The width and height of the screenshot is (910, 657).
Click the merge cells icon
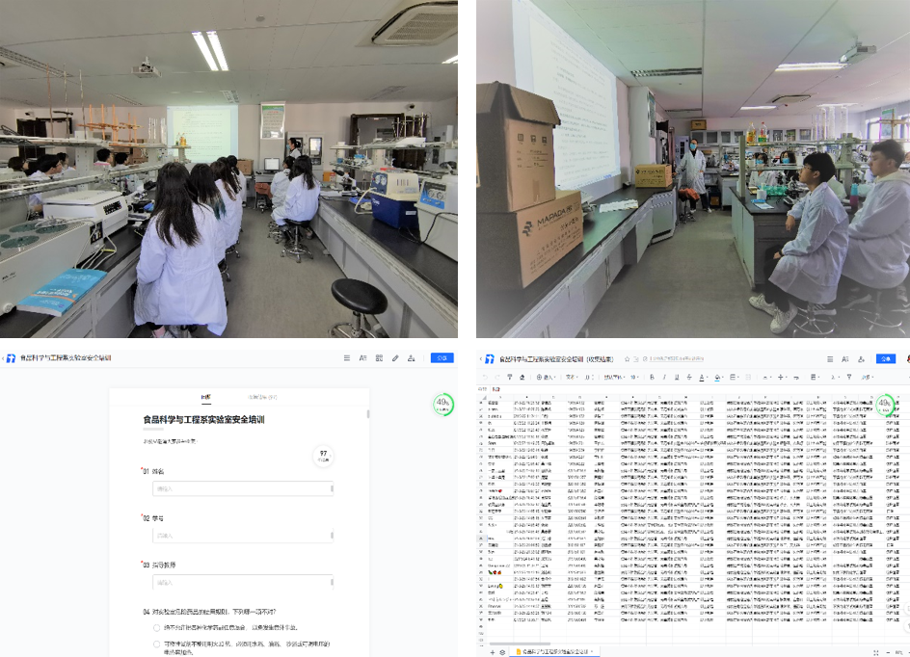[x=748, y=378]
